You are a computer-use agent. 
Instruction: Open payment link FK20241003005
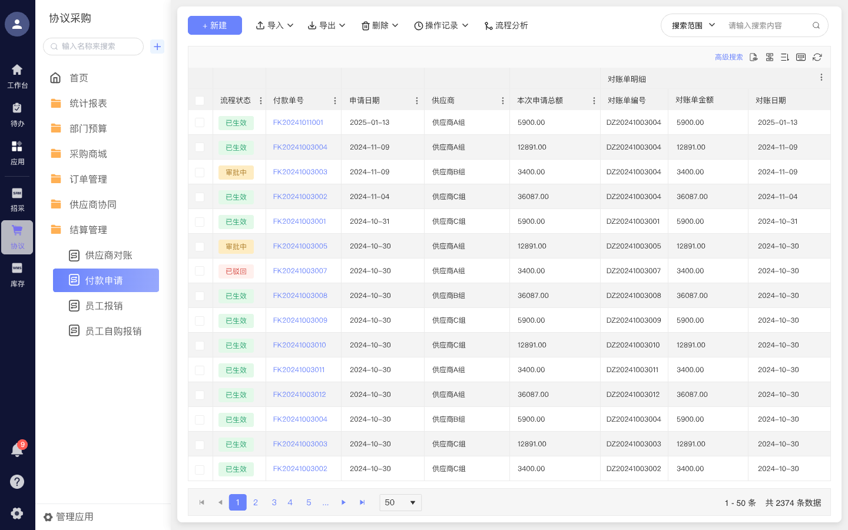pos(300,246)
